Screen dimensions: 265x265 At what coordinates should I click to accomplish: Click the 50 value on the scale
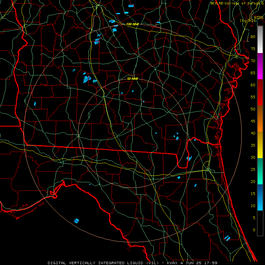pyautogui.click(x=253, y=109)
